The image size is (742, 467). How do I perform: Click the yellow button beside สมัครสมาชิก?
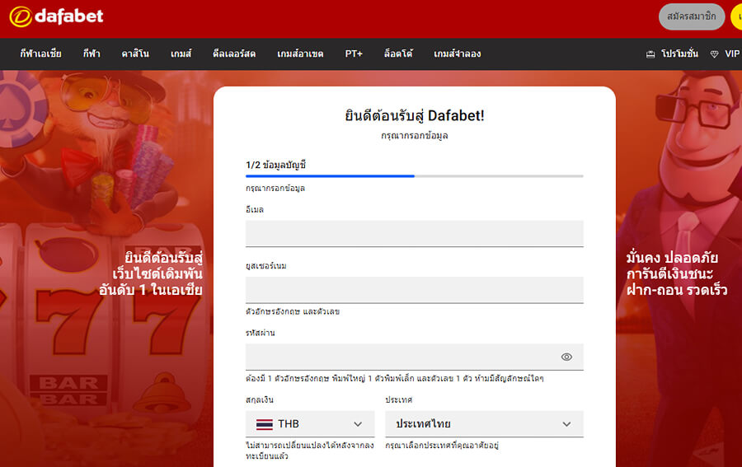point(736,16)
